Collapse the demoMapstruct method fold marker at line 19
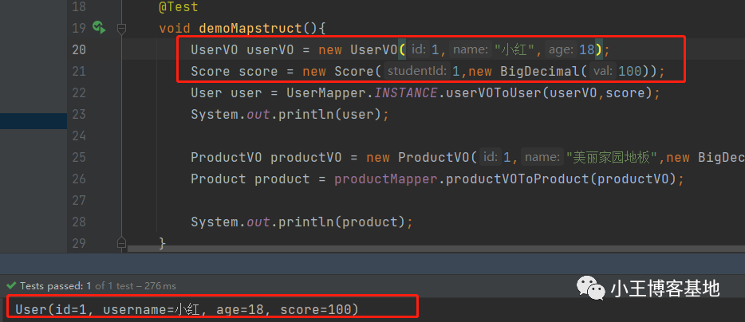The height and width of the screenshot is (322, 745). point(121,29)
